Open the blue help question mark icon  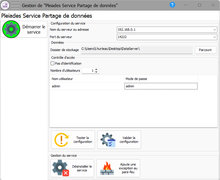point(172,5)
